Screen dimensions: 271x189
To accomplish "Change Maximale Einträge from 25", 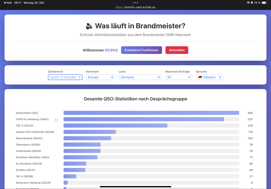I will click(x=179, y=77).
